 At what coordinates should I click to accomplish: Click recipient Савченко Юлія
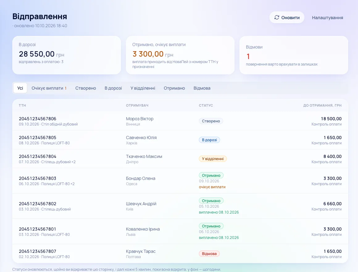point(141,138)
